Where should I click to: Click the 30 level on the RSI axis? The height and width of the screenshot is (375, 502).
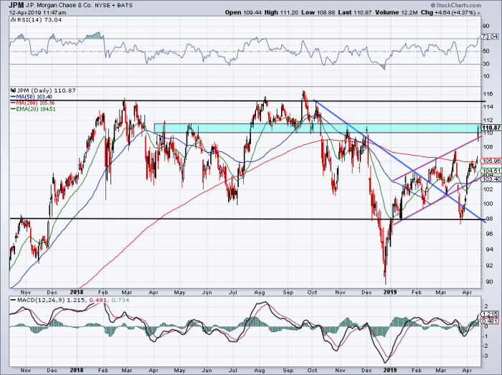coord(486,64)
